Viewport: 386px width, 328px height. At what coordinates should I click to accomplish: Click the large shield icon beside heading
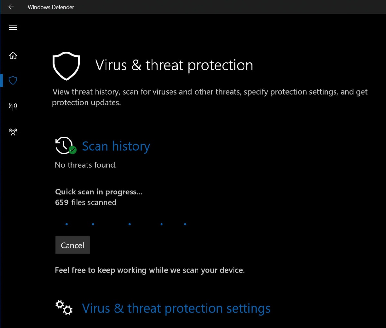click(66, 66)
